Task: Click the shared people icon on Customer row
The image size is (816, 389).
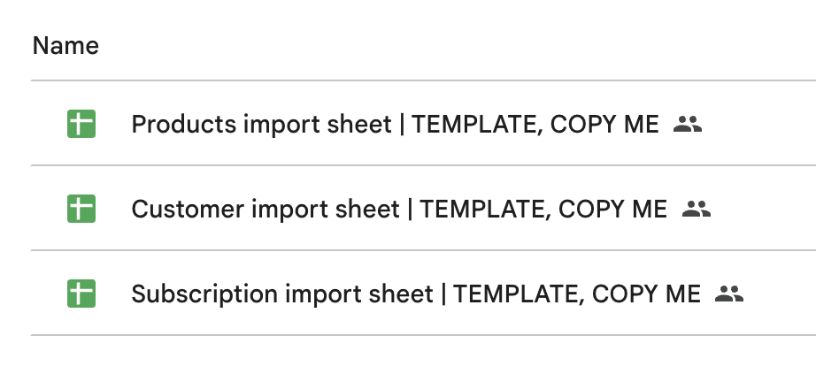Action: pos(697,209)
